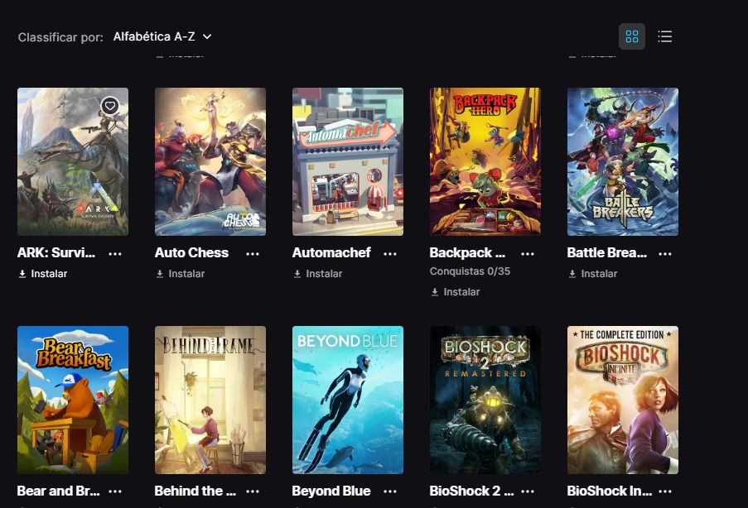
Task: Open Automachef cover art
Action: tap(348, 161)
